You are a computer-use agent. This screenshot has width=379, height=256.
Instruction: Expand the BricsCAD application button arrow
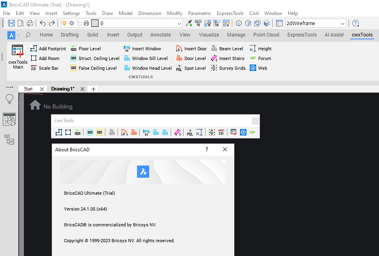(x=18, y=35)
